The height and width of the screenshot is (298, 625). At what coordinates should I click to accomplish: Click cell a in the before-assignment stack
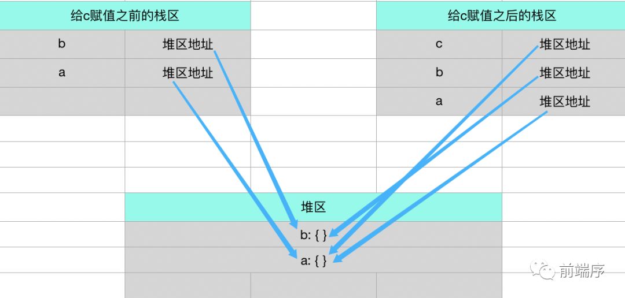62,73
